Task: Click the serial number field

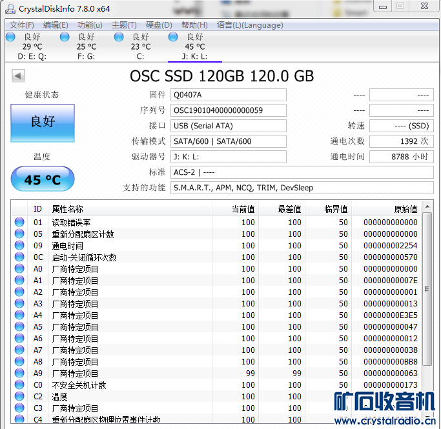Action: pyautogui.click(x=228, y=110)
